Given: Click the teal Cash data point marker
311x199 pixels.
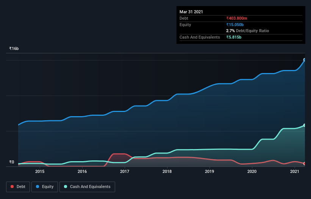Looking at the screenshot, I should click(x=305, y=125).
